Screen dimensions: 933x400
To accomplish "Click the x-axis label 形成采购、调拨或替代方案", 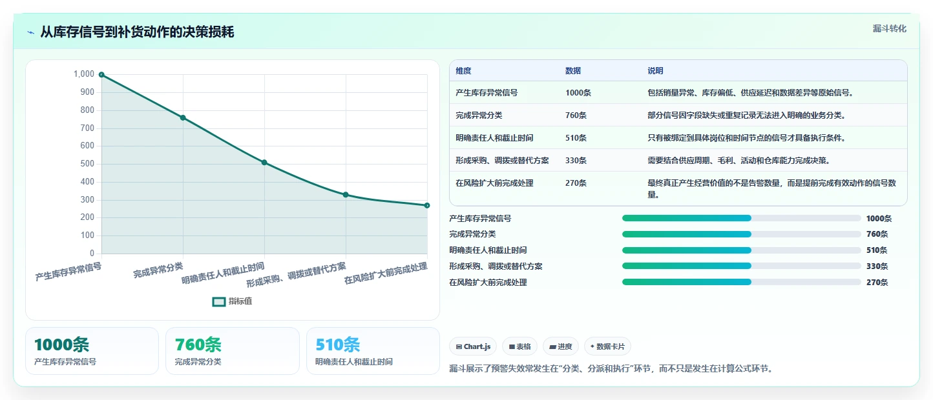I will 297,275.
